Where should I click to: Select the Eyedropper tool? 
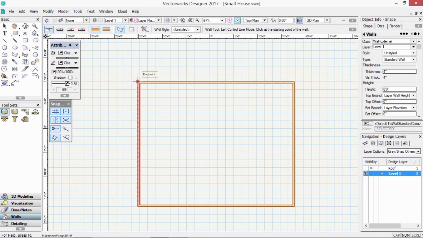tap(15, 62)
